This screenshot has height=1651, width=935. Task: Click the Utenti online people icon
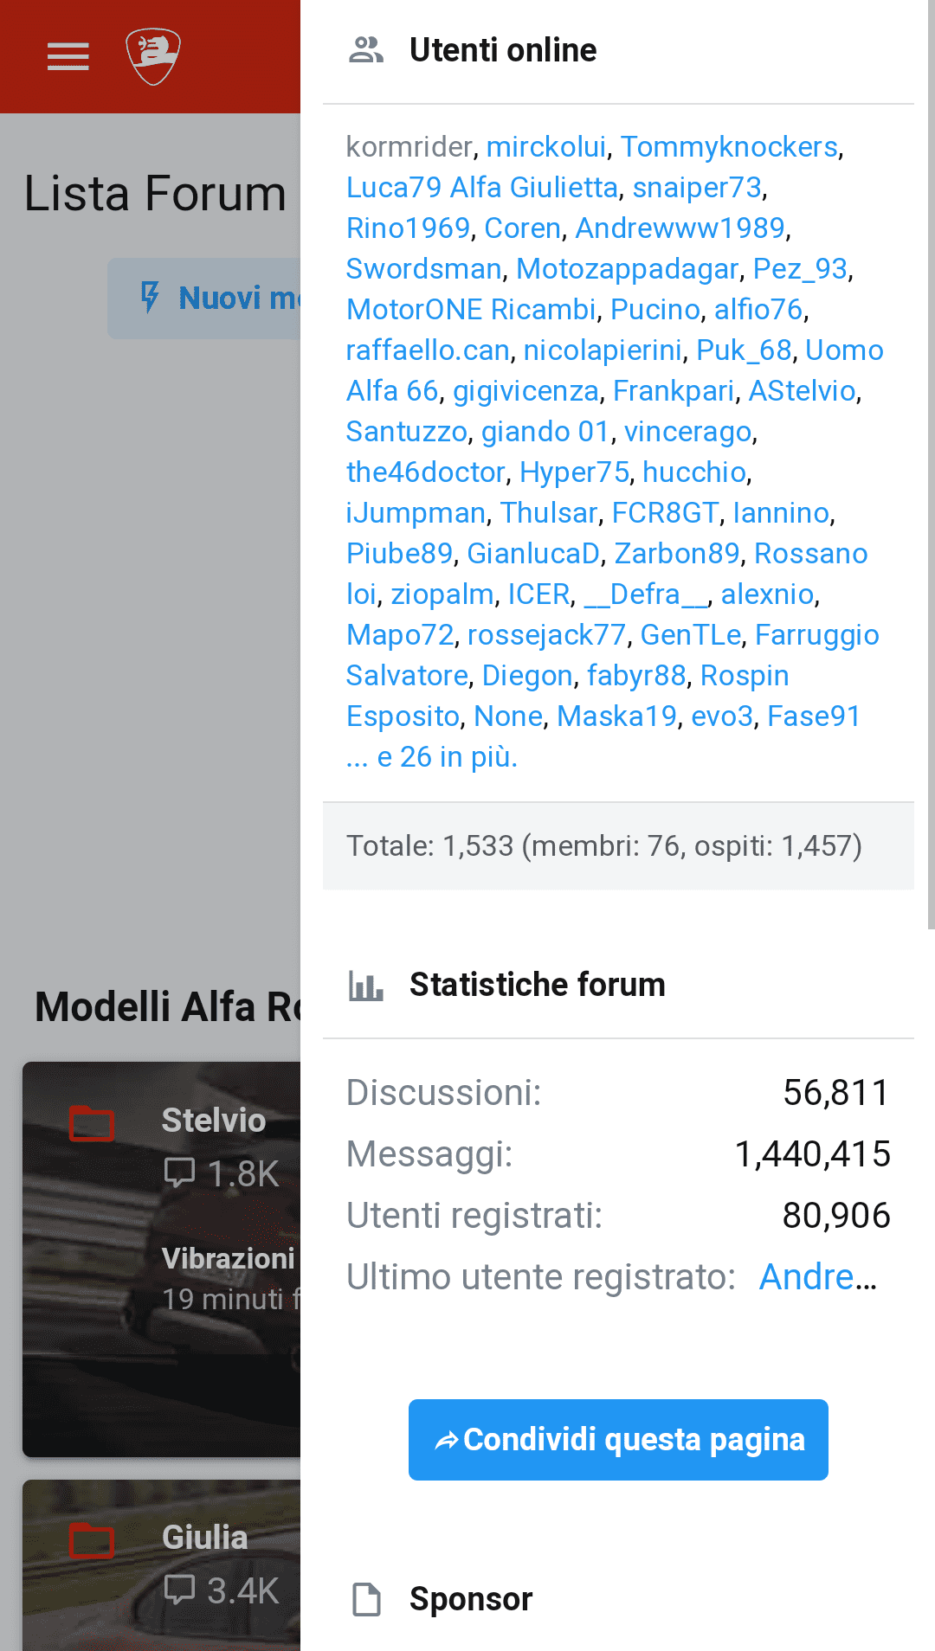[366, 50]
